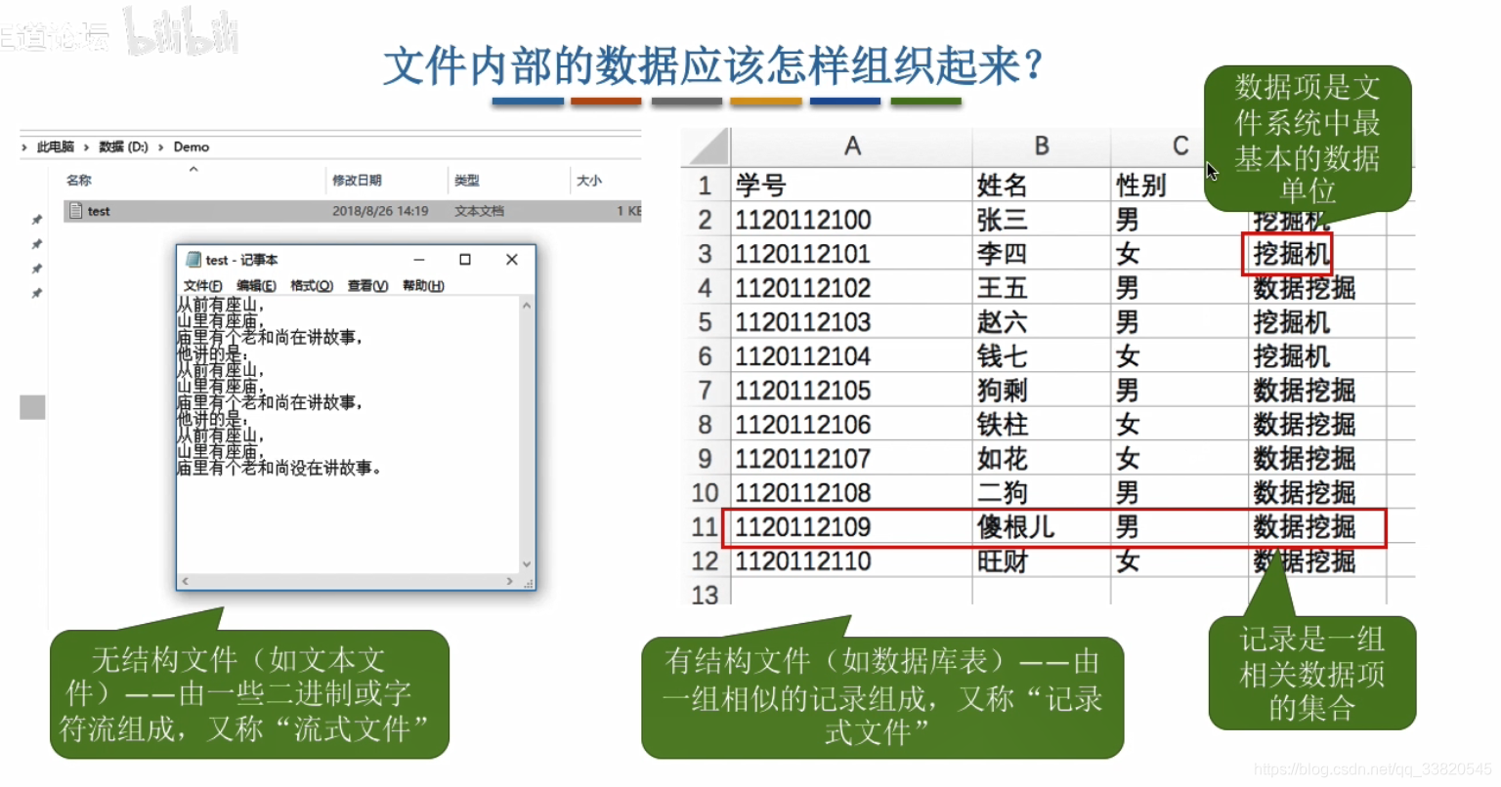Click the 数据挖掘 cell in 王五's row

[x=1316, y=288]
